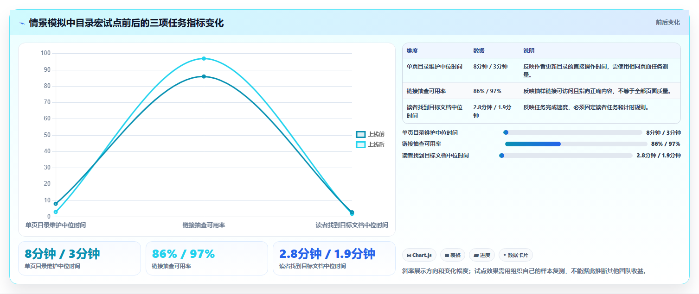Open the 2.8分钟 / 1.9分钟 data card
The height and width of the screenshot is (294, 699).
[x=334, y=258]
